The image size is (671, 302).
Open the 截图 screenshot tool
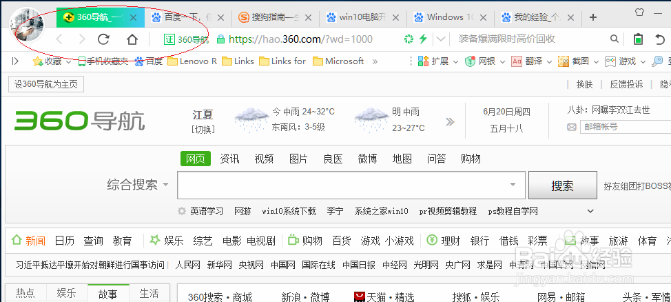(563, 61)
